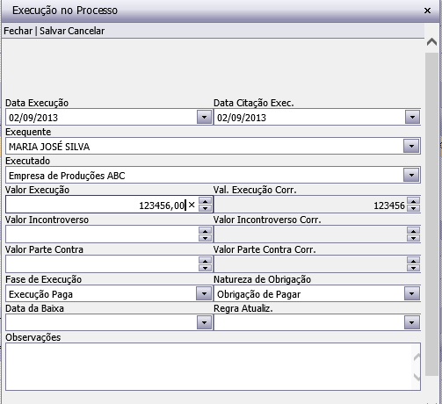Viewport: 442px width, 404px height.
Task: Increase Valor Execução with the up spinner arrow
Action: (x=205, y=201)
